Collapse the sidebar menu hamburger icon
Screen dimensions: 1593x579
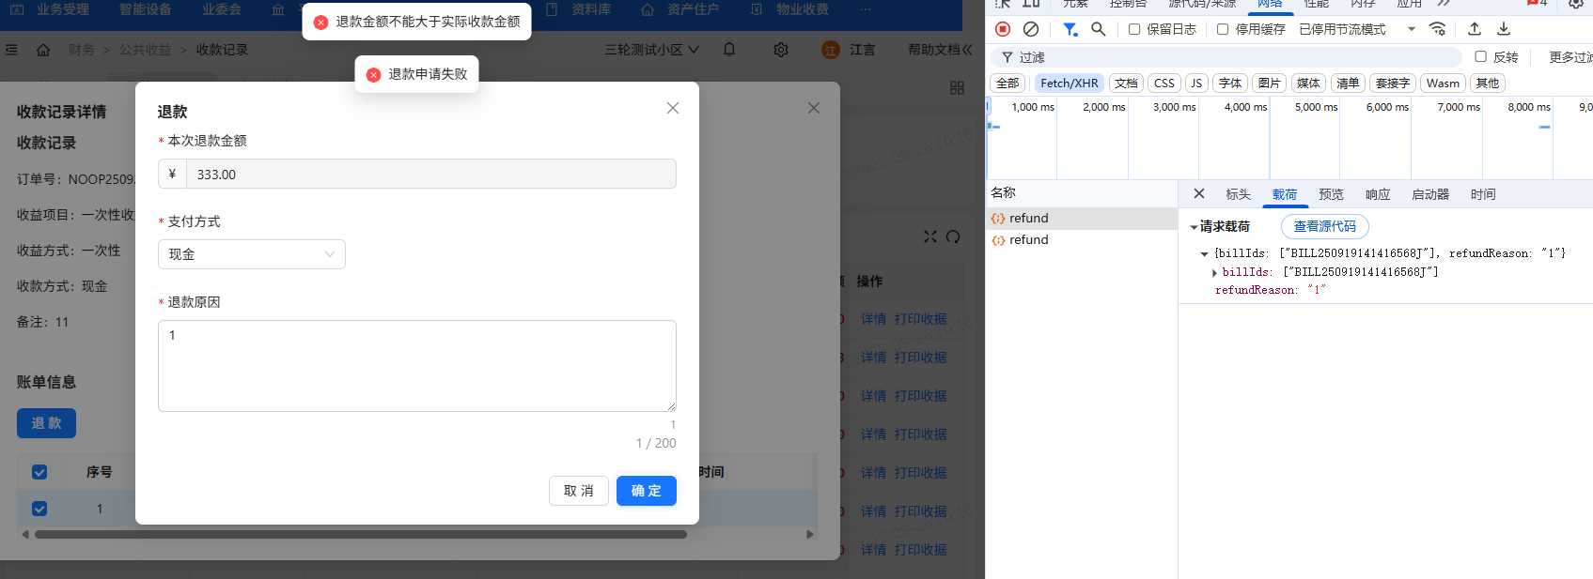pos(11,50)
